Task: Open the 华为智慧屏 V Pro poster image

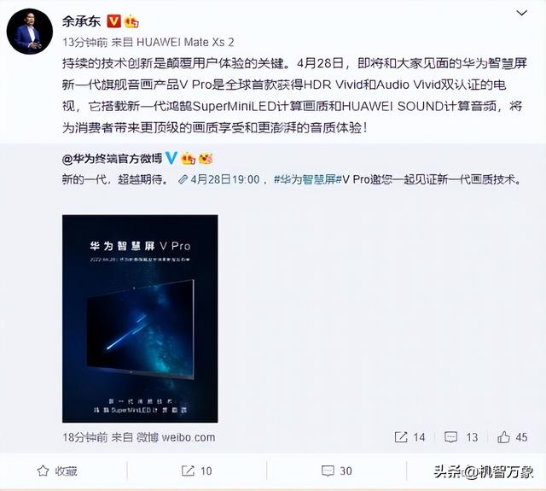Action: (x=140, y=319)
